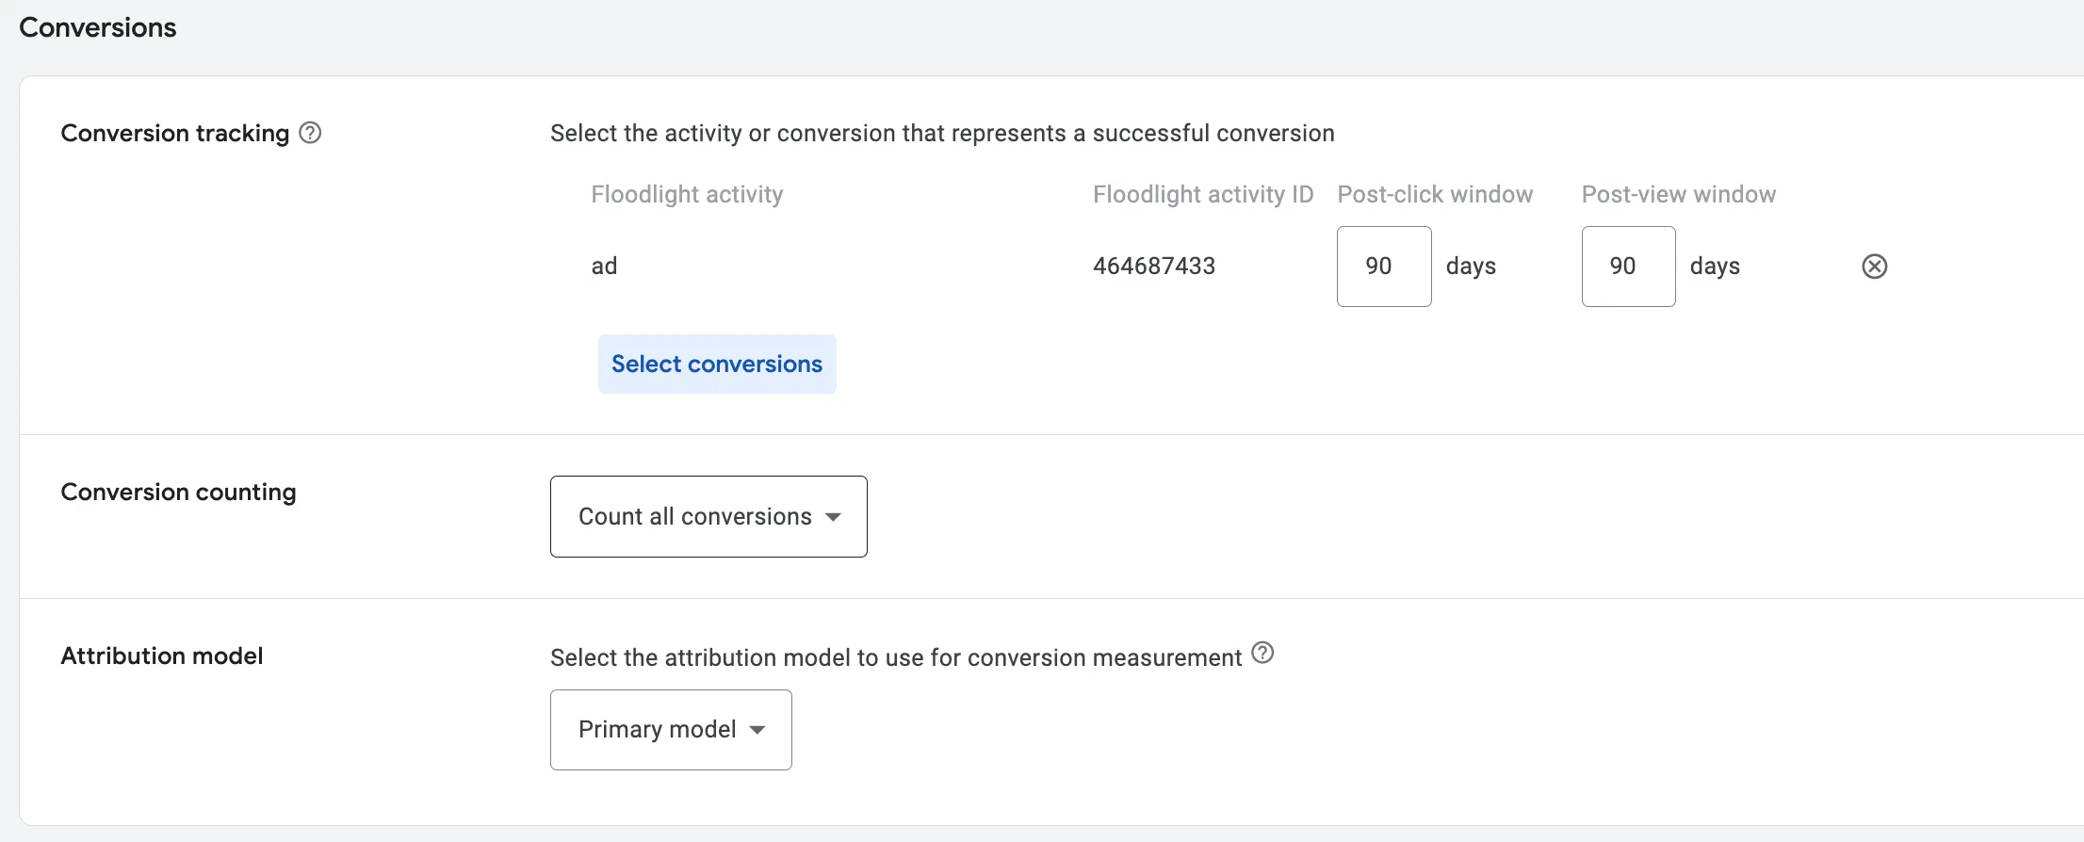
Task: Open the Primary model dropdown
Action: pyautogui.click(x=671, y=730)
